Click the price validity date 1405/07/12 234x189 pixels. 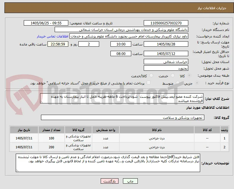click(x=166, y=53)
